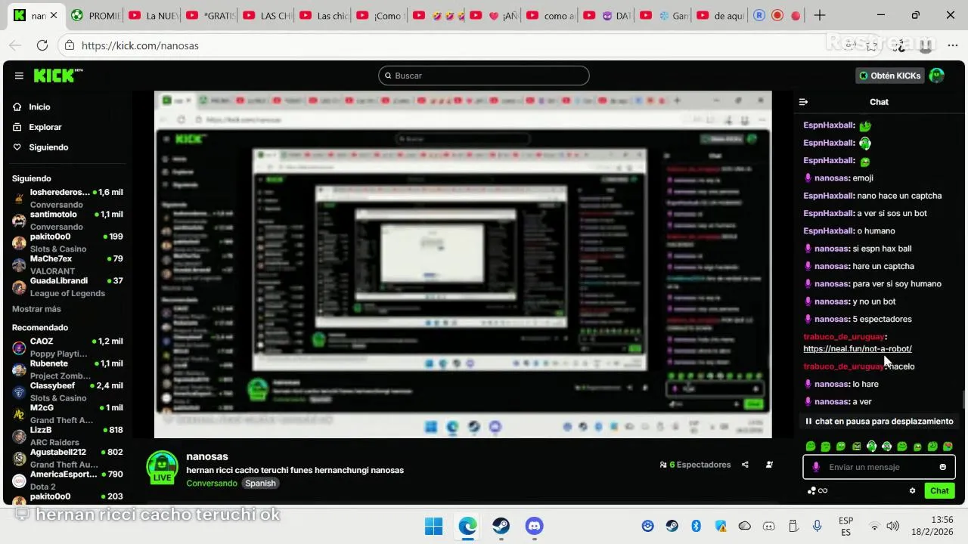Open Steam from the taskbar center
Screen dimensions: 968x544
(x=501, y=526)
